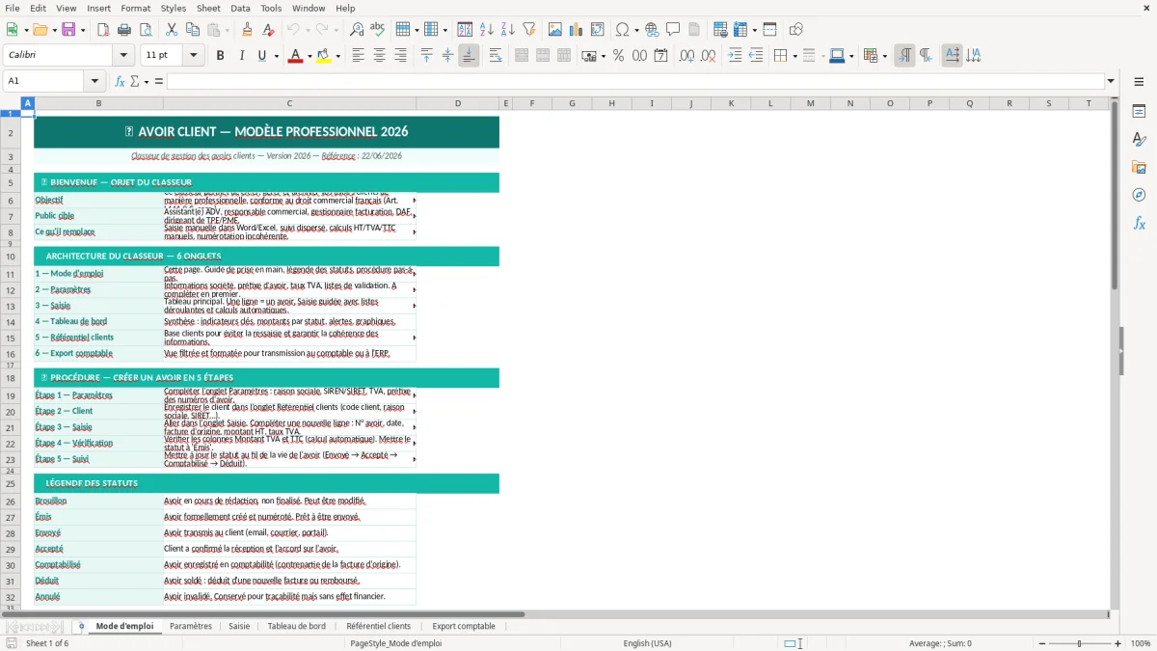The height and width of the screenshot is (651, 1157).
Task: Open the Font Name dropdown list
Action: click(124, 56)
